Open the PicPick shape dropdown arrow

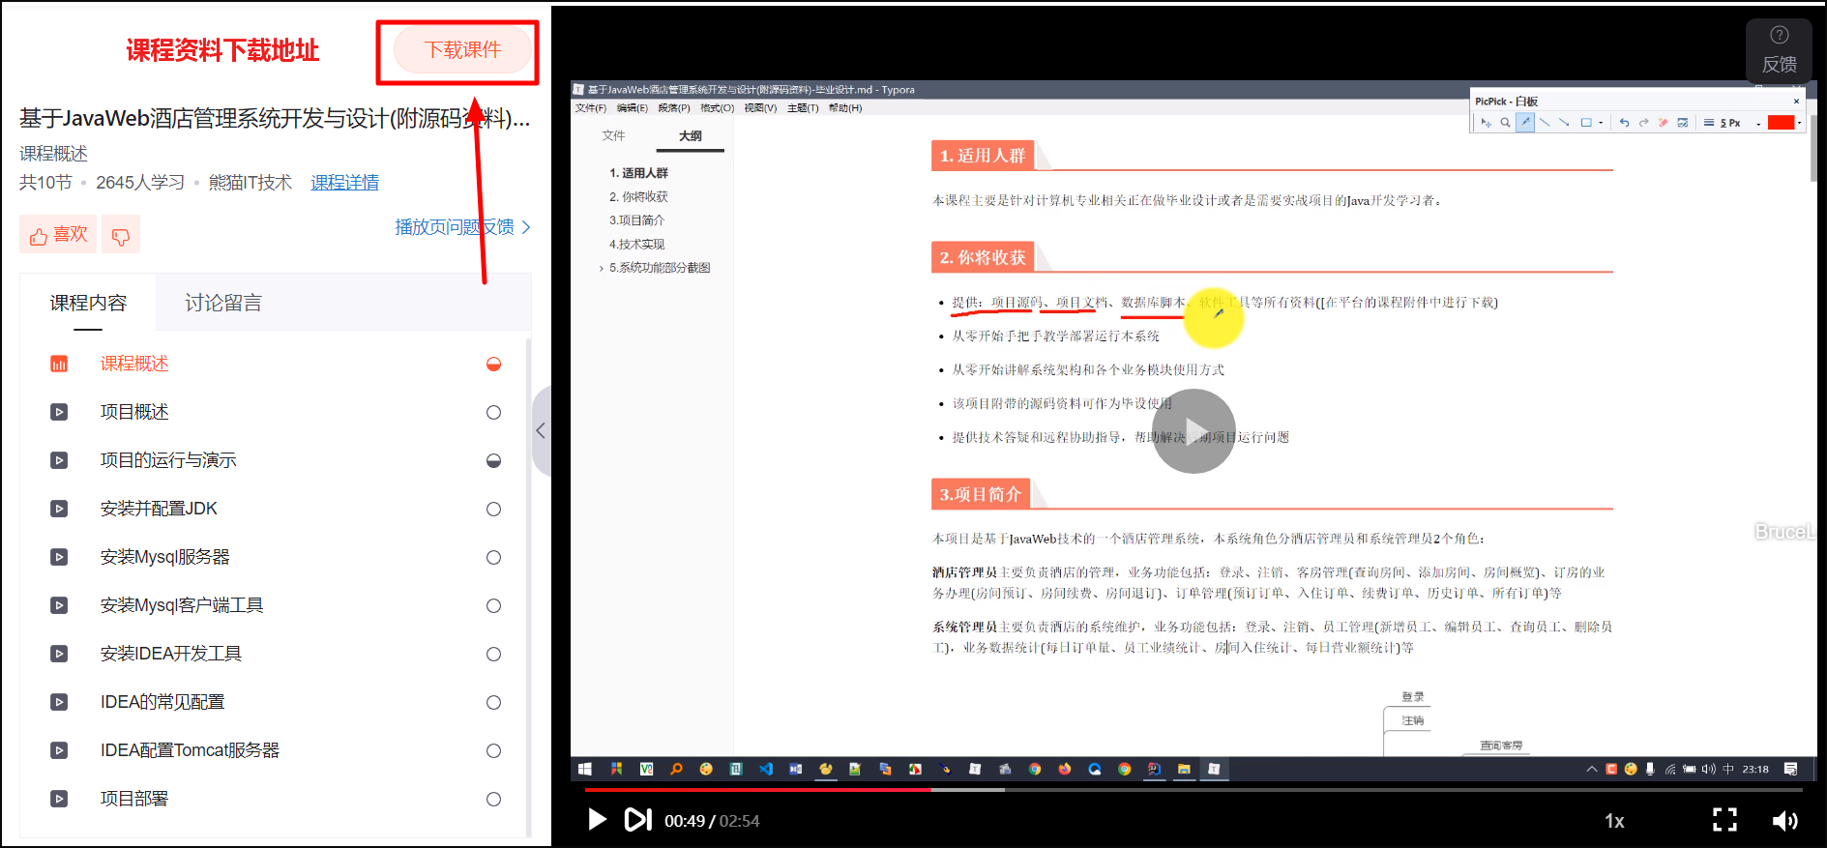[x=1601, y=123]
